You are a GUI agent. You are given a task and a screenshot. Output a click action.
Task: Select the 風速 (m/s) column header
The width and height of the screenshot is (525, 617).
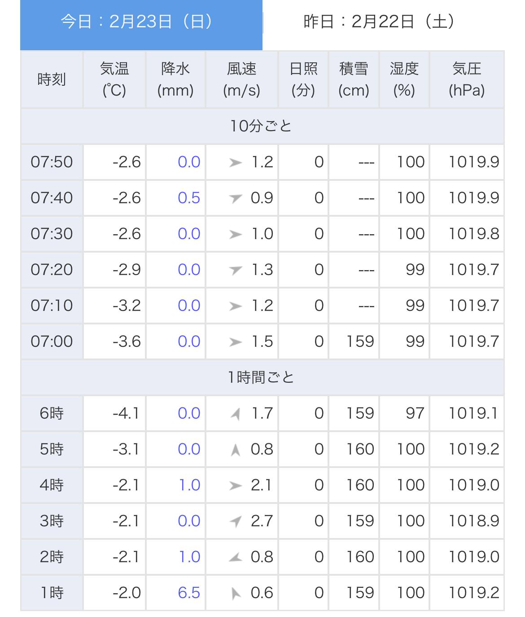point(242,79)
